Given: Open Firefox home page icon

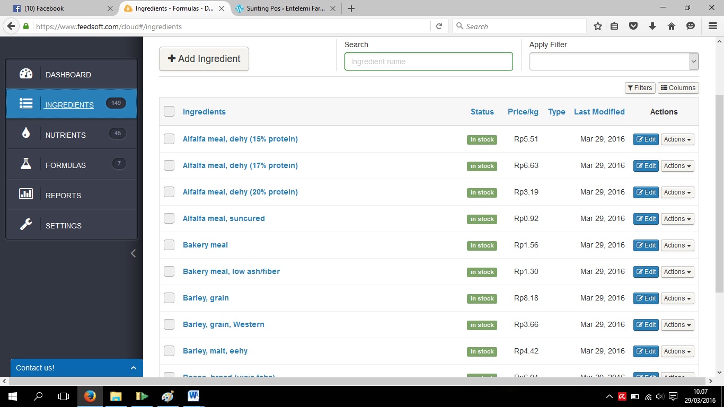Looking at the screenshot, I should pyautogui.click(x=671, y=26).
